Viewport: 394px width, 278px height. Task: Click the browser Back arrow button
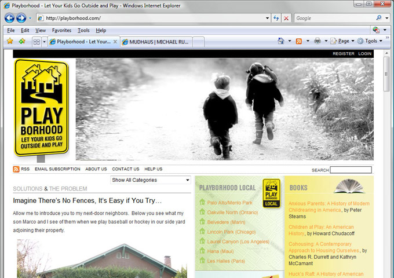coord(9,18)
